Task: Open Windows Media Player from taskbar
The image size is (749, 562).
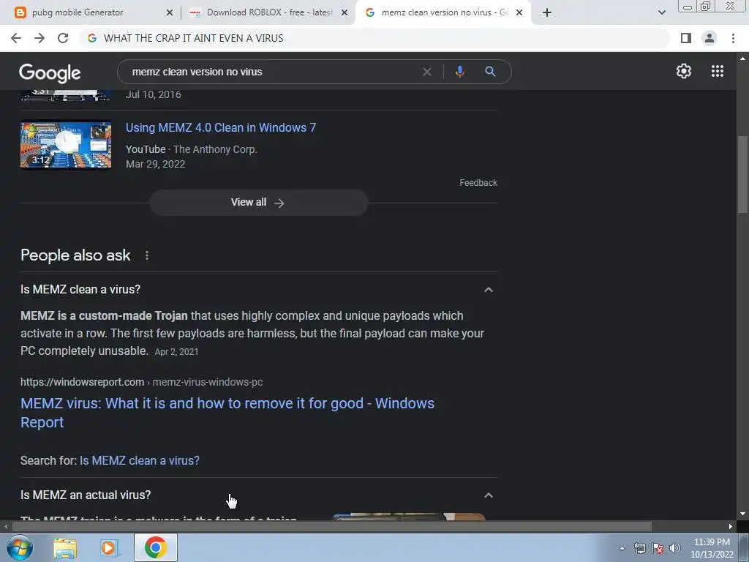Action: click(110, 547)
